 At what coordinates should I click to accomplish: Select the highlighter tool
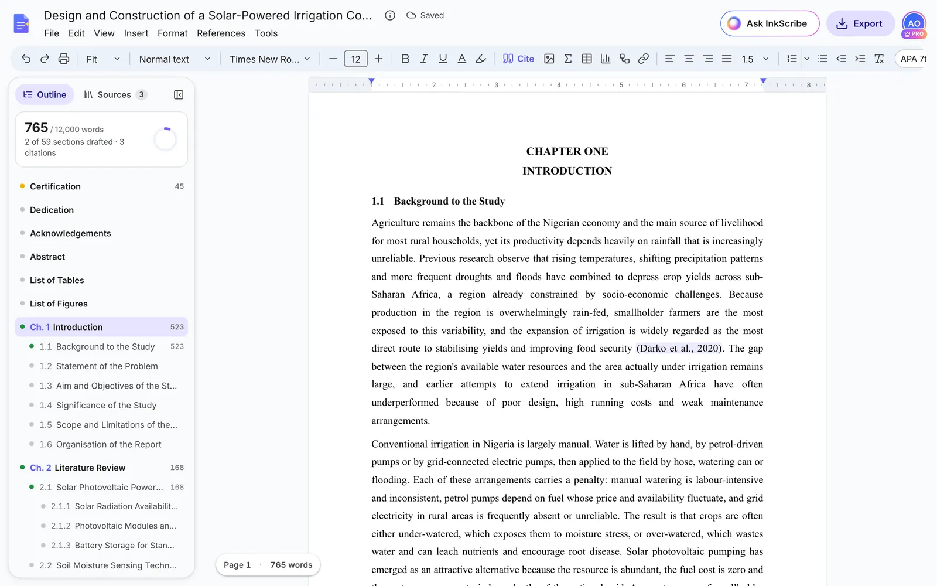481,59
